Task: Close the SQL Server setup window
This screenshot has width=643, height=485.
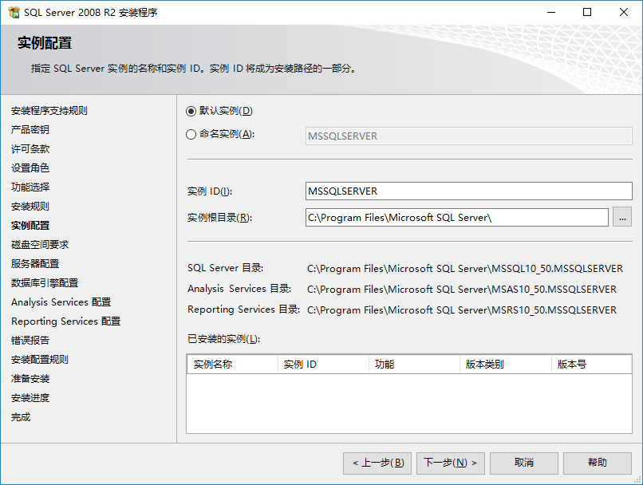Action: [624, 12]
